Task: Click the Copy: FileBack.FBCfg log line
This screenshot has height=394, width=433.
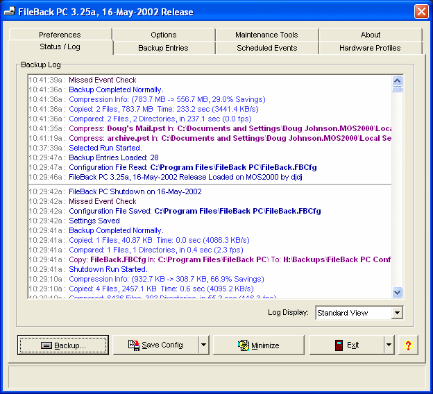Action: click(x=210, y=259)
